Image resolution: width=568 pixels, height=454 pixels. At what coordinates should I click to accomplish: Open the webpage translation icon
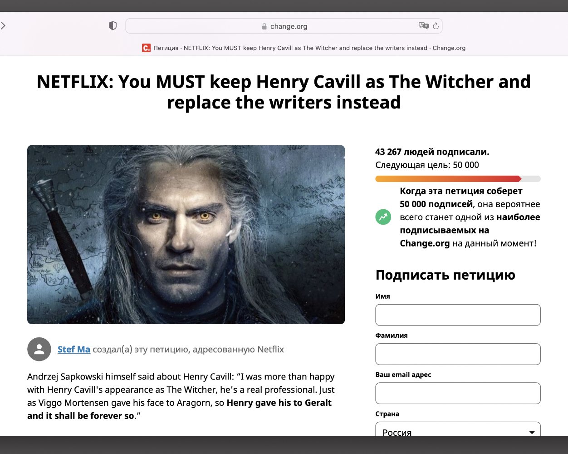coord(424,26)
